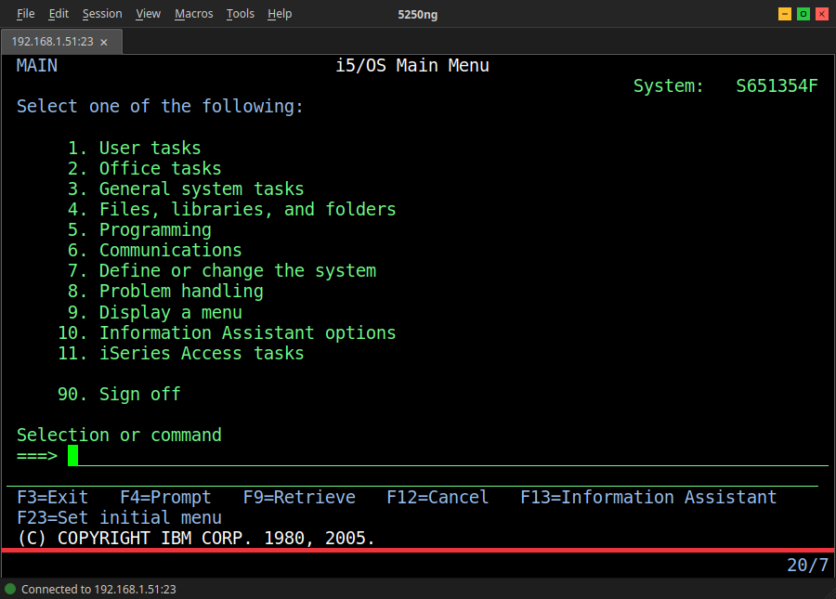Maximize the 5250ng window
Viewport: 836px width, 599px height.
[803, 14]
